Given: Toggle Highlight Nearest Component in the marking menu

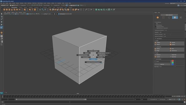Looking at the screenshot, I should (x=103, y=53).
